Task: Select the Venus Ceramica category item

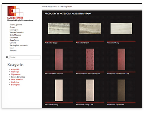Action: (x=18, y=77)
